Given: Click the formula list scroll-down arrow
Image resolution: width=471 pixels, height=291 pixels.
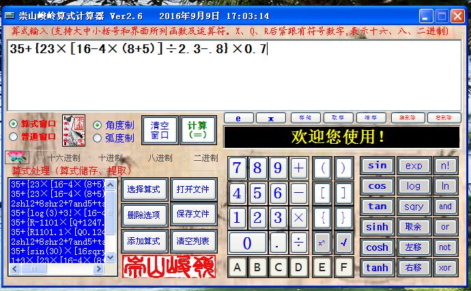Looking at the screenshot, I should tap(110, 257).
